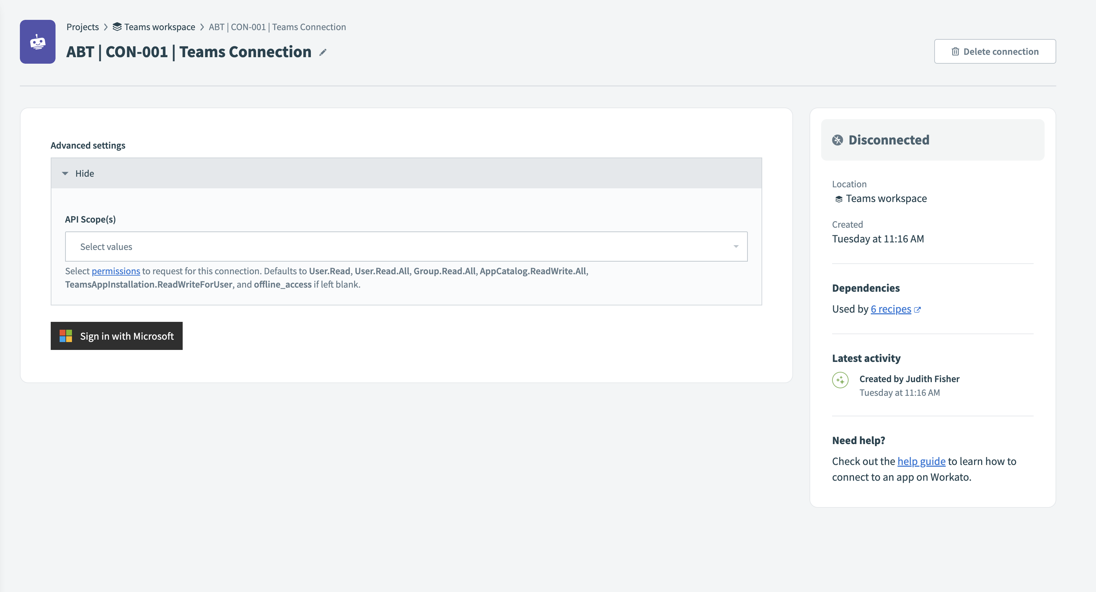Viewport: 1096px width, 592px height.
Task: Open the permissions link
Action: pos(116,271)
